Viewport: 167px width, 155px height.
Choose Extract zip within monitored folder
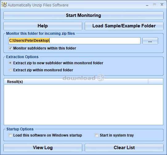click(10, 70)
